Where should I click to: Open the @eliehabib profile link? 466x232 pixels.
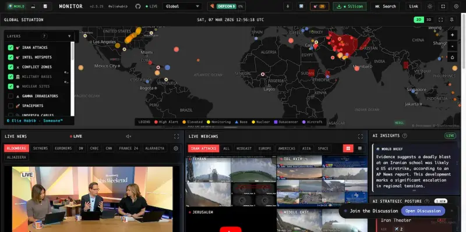coord(118,6)
